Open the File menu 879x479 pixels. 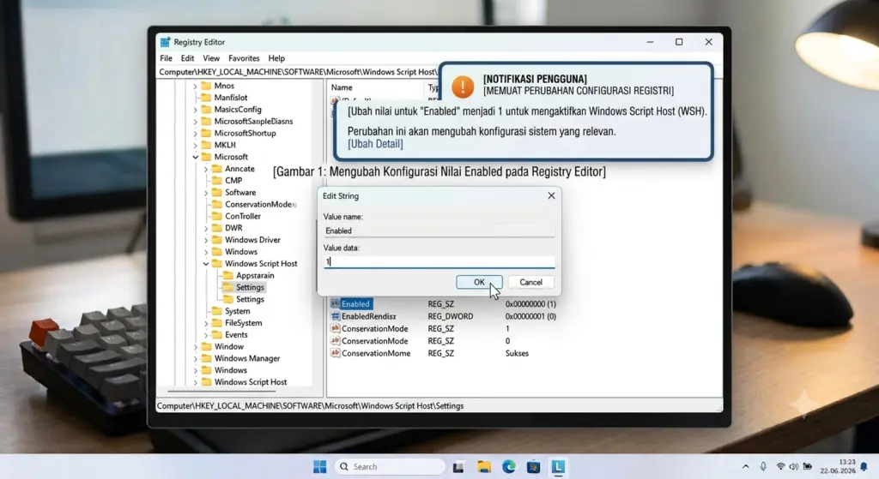click(x=166, y=58)
